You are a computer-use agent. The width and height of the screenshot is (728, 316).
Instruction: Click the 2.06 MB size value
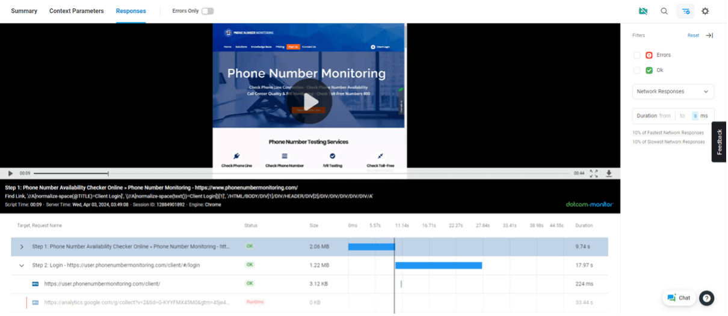tap(319, 247)
